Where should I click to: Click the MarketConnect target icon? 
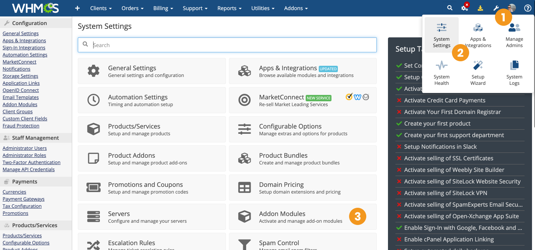coord(244,100)
